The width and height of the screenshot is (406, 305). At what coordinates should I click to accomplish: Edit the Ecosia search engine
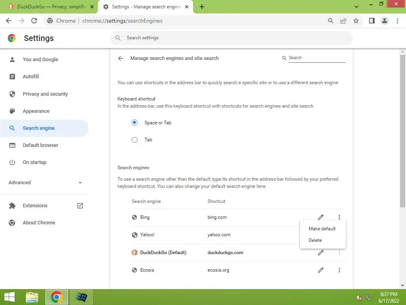[x=320, y=270]
